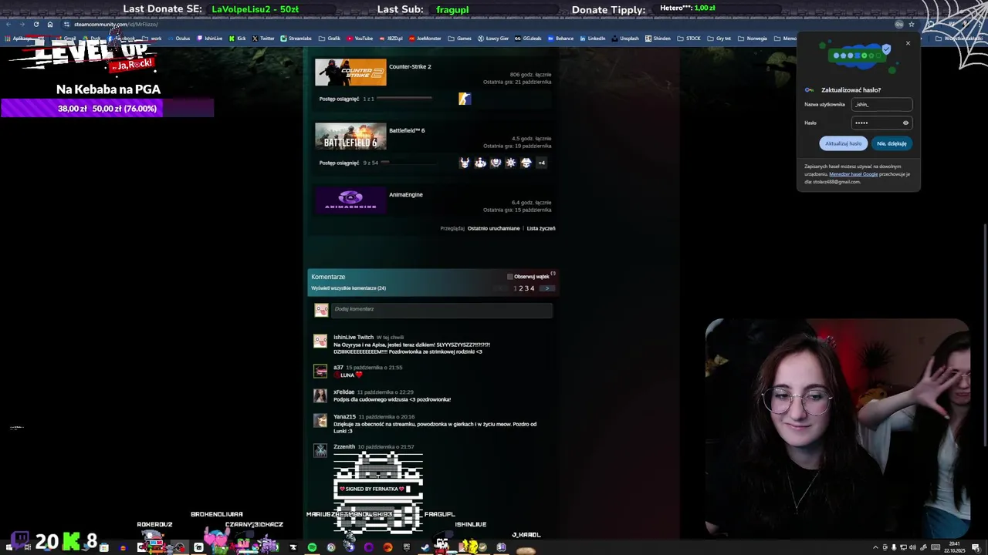
Task: Open the Lista życzeń link
Action: (541, 228)
